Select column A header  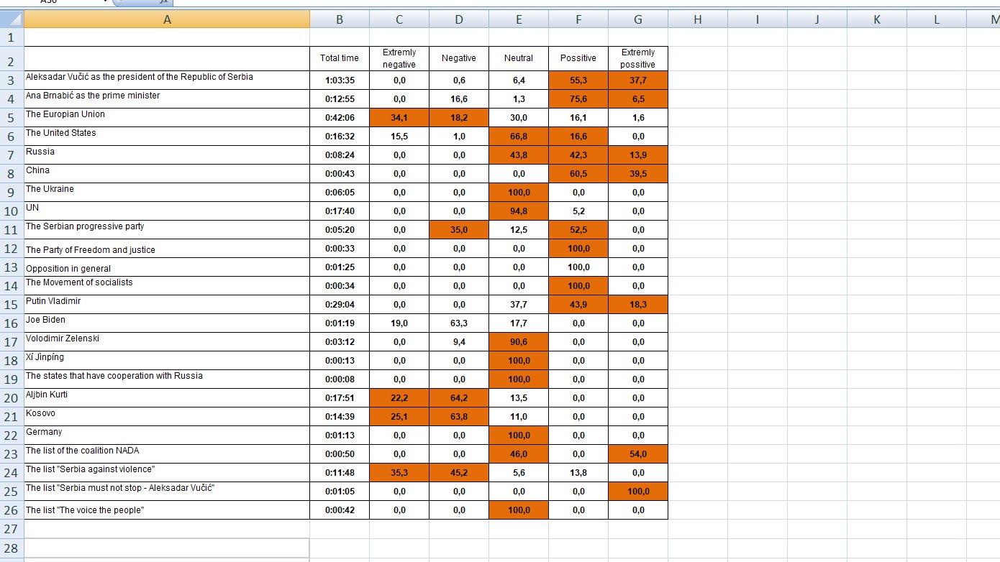coord(167,19)
